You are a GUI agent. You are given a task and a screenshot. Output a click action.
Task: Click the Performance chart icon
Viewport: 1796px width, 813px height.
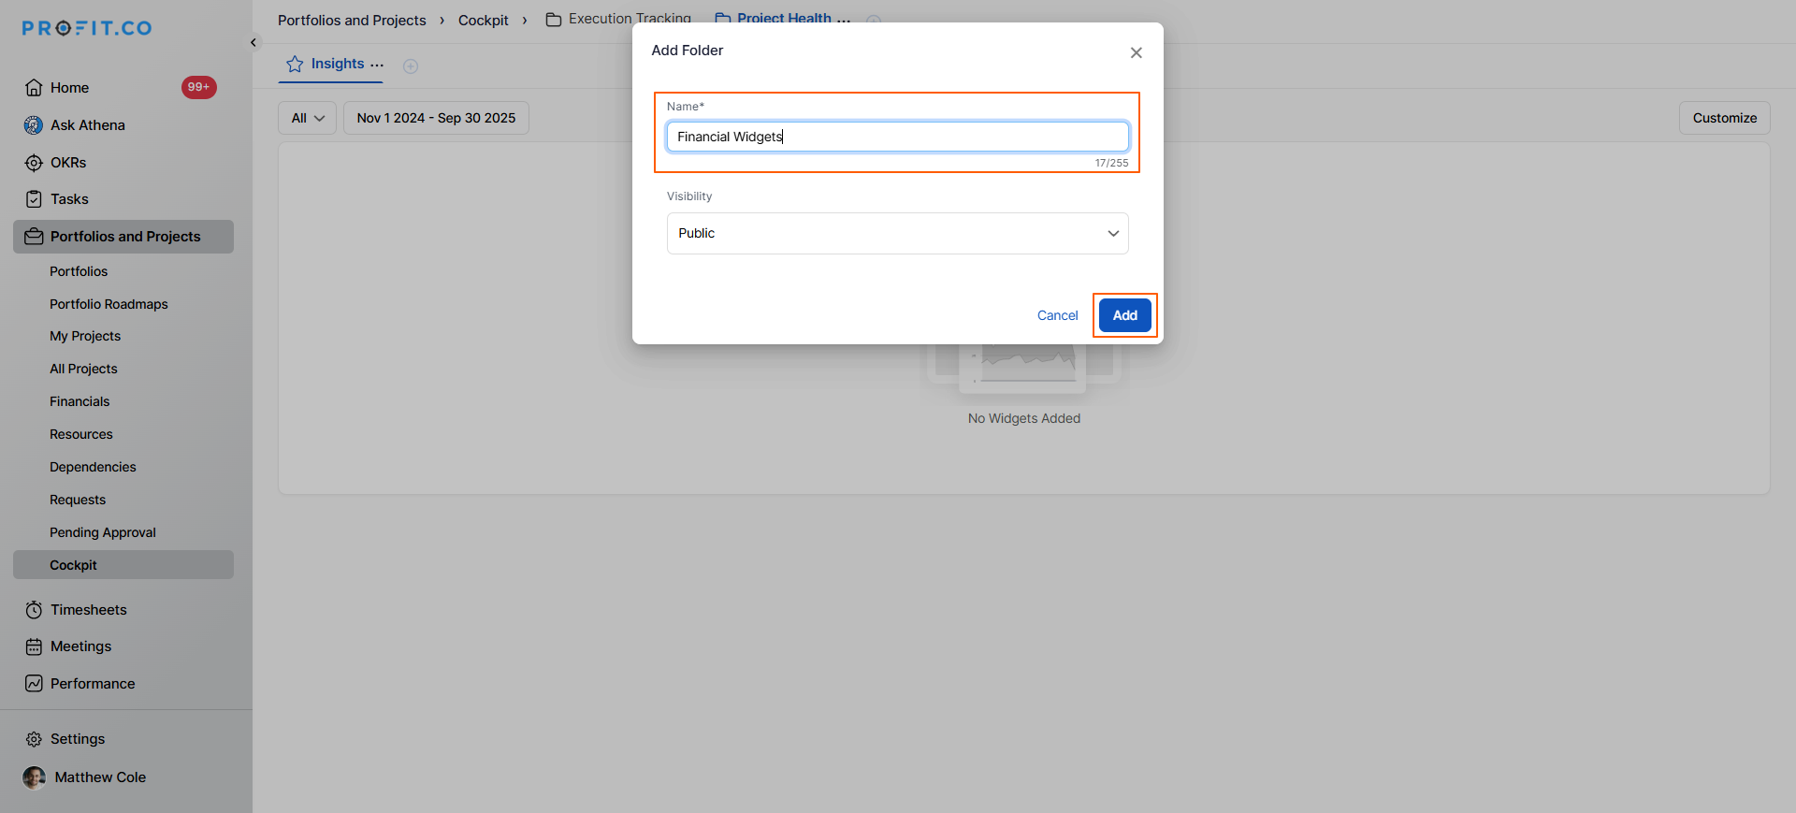click(34, 684)
